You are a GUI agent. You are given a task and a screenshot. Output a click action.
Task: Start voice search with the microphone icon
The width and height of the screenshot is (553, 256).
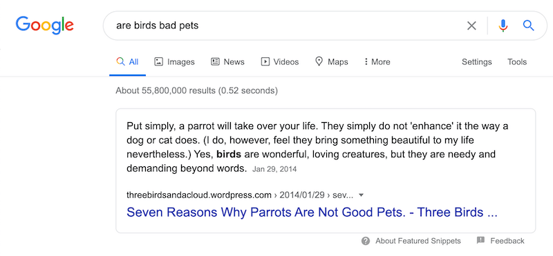point(503,26)
